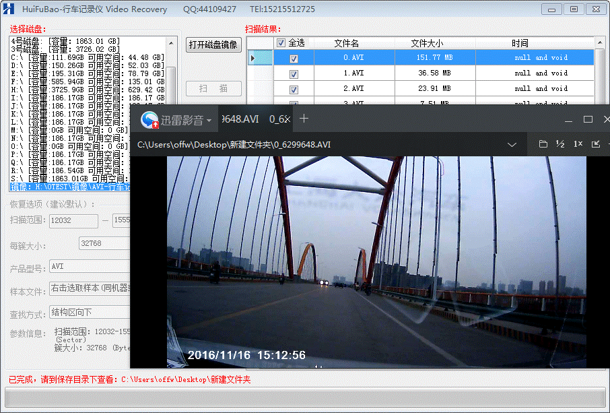610x413 pixels.
Task: Select the 0.AVI file name cell
Action: 353,58
